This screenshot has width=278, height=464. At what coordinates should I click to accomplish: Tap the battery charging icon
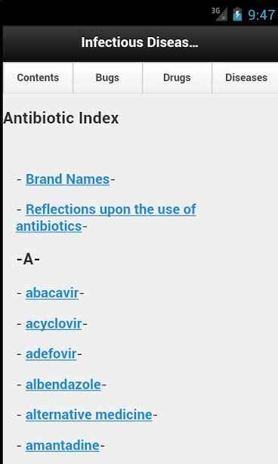[x=237, y=14]
